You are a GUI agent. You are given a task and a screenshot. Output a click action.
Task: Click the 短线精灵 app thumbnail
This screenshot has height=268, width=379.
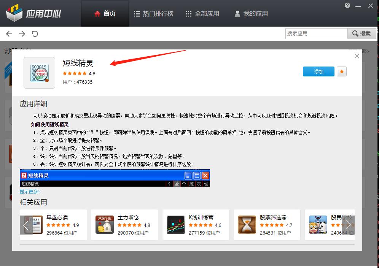tap(39, 72)
